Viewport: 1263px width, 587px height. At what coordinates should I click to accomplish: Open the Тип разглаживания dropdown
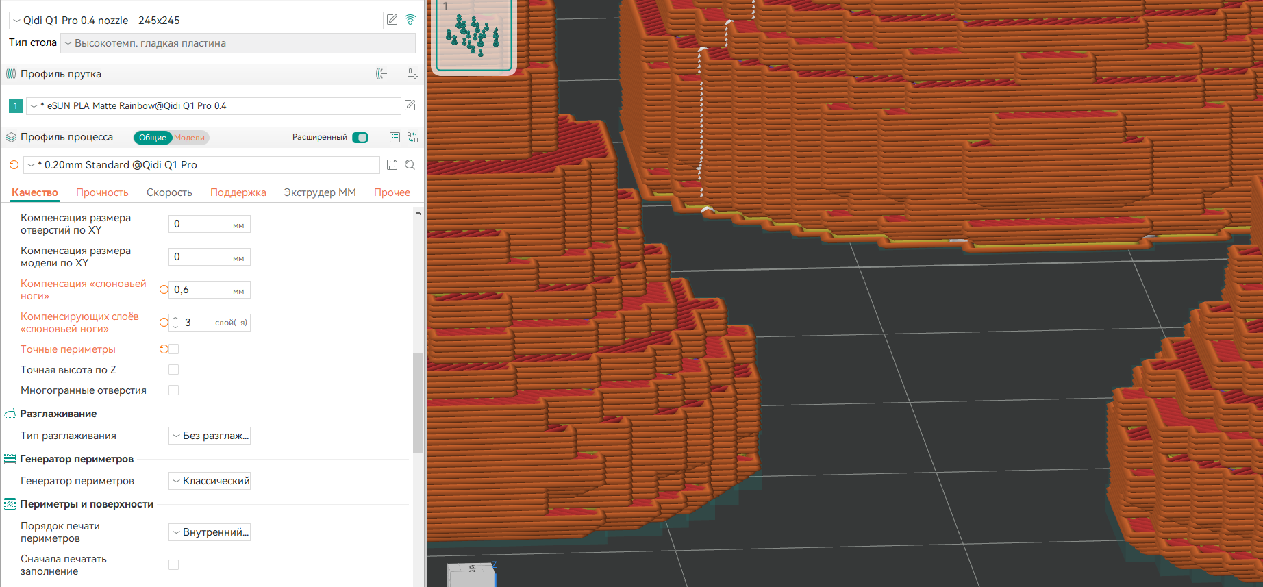[x=210, y=436]
